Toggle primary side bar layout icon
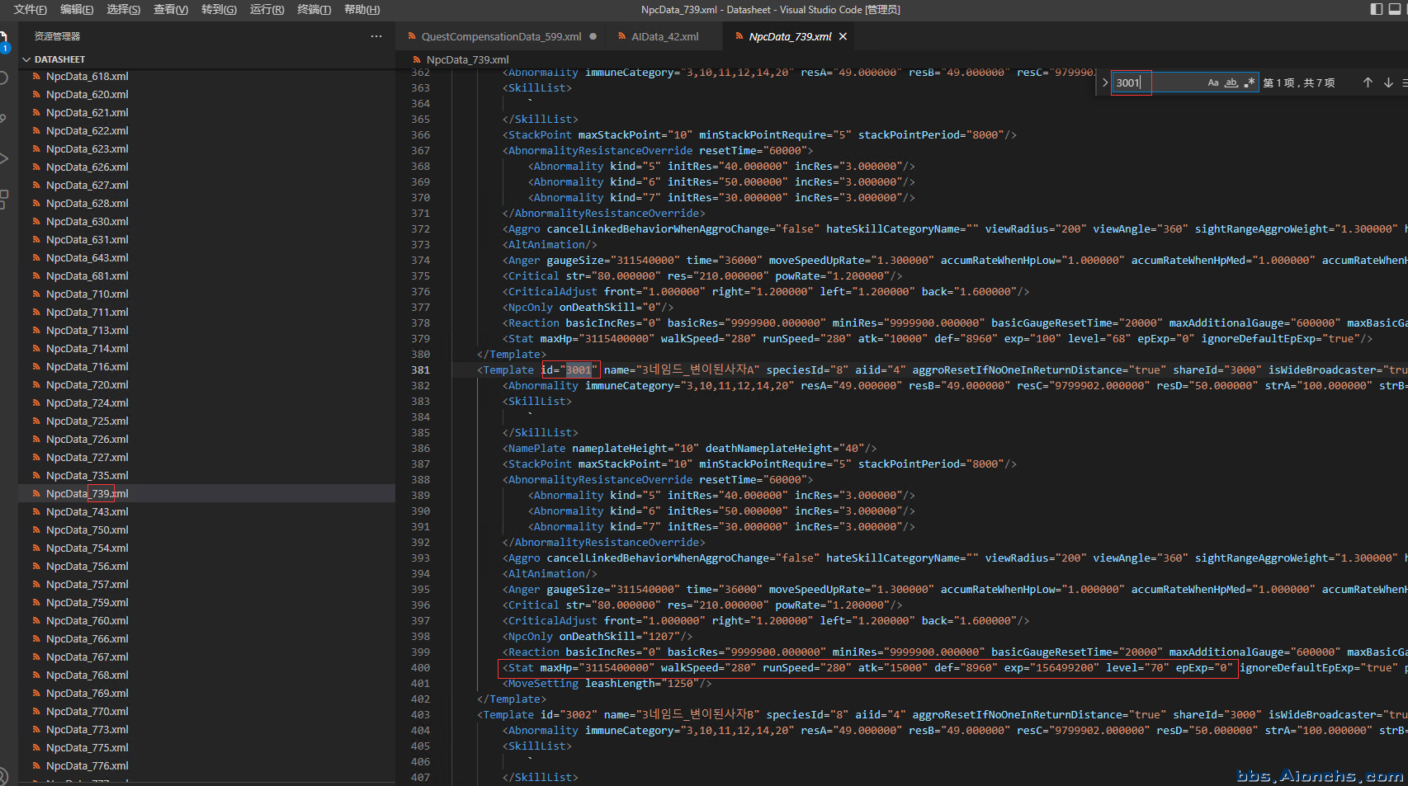 [1377, 9]
